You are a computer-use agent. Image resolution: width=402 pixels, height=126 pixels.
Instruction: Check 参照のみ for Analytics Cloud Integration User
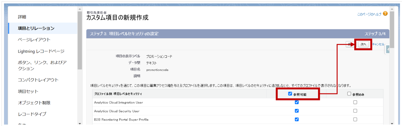click(x=355, y=102)
